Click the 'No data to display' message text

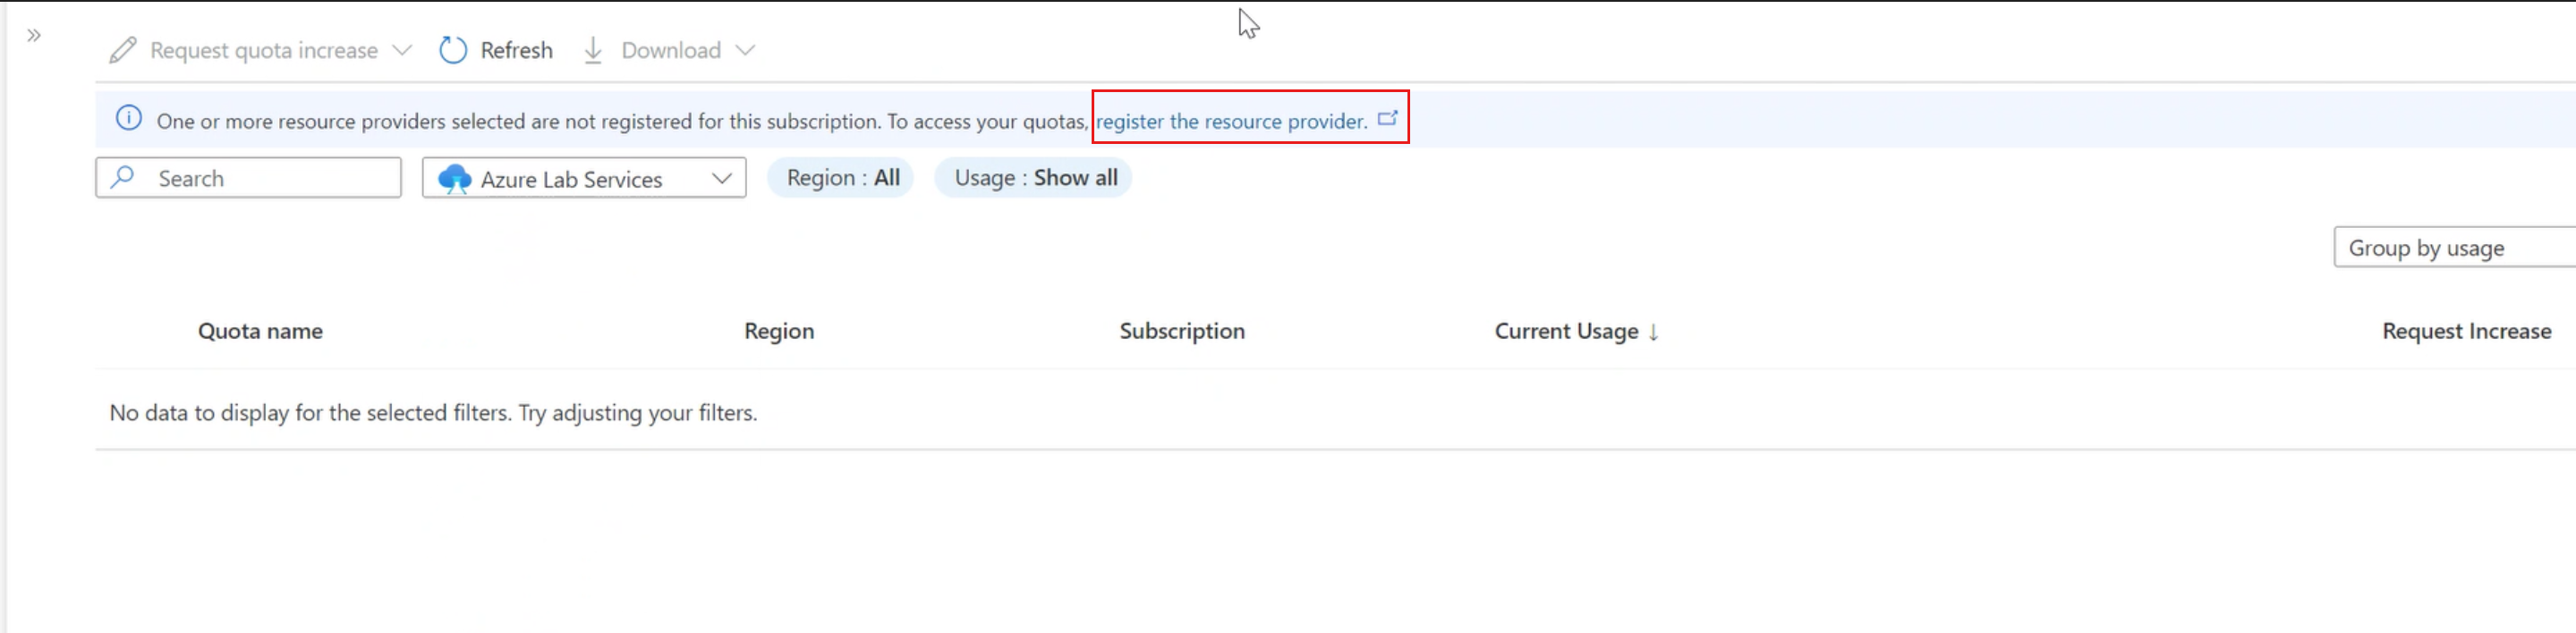tap(433, 413)
